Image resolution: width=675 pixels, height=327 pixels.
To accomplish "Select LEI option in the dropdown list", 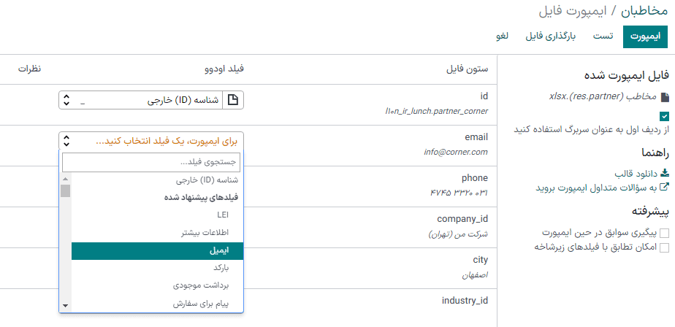I will pyautogui.click(x=157, y=215).
